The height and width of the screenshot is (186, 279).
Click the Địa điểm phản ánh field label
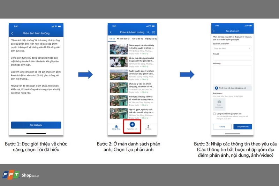click(221, 44)
